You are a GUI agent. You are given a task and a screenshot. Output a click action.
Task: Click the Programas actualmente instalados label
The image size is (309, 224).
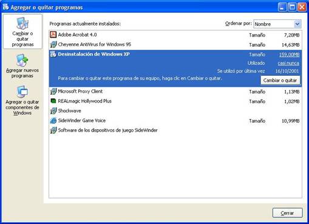click(x=85, y=24)
